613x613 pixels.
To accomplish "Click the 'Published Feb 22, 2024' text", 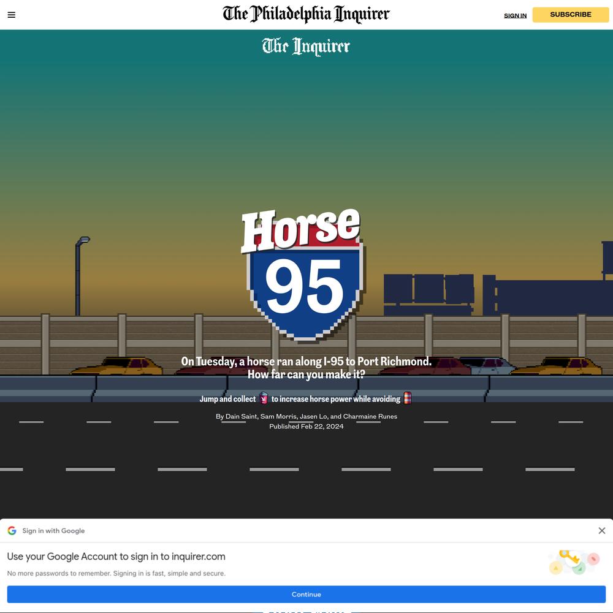I will [x=306, y=426].
